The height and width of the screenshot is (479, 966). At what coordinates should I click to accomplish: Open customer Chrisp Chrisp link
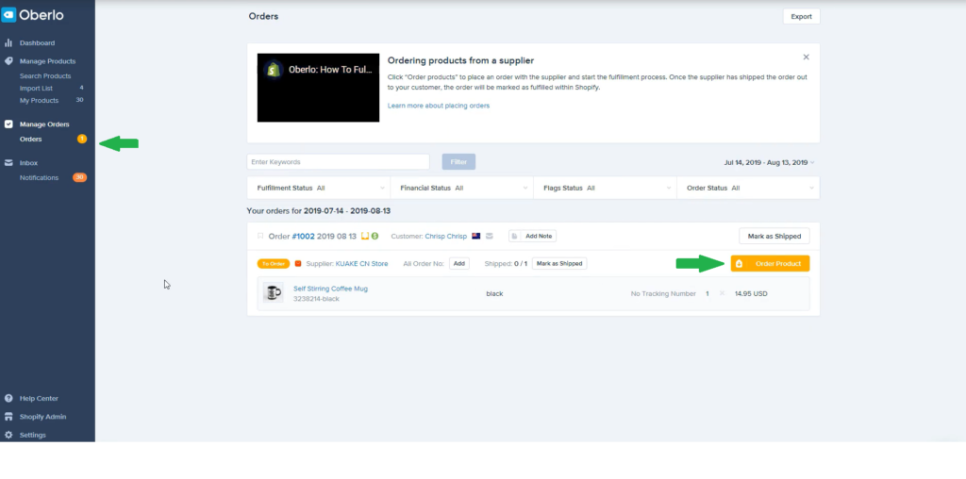(446, 237)
